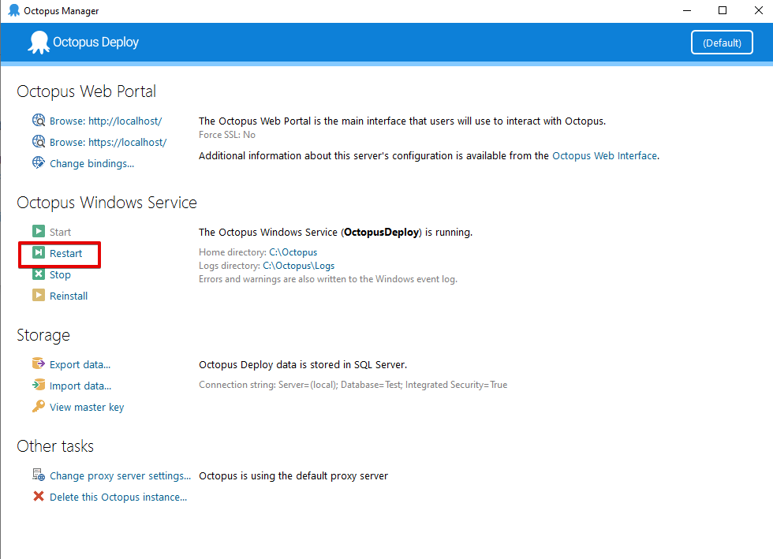Minimize the Octopus Manager window

[687, 10]
